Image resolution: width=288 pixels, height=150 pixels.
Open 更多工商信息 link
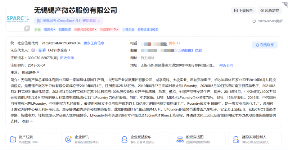(94, 43)
